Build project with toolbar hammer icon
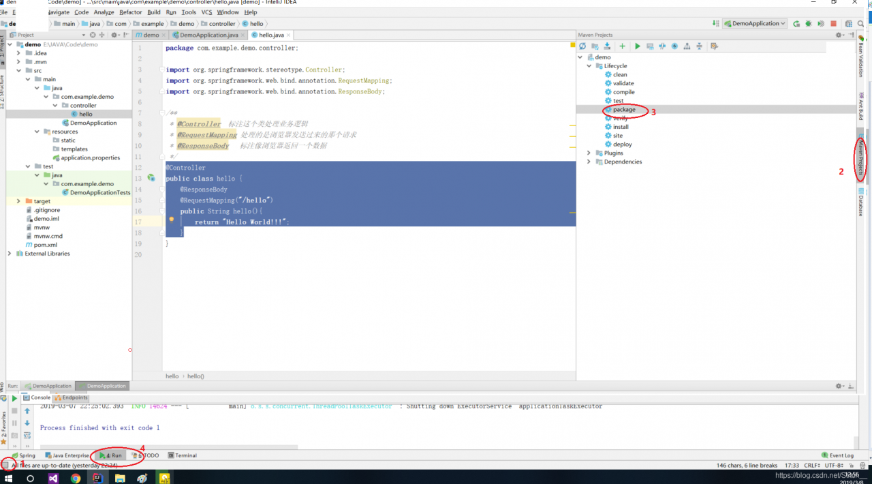 click(x=715, y=23)
